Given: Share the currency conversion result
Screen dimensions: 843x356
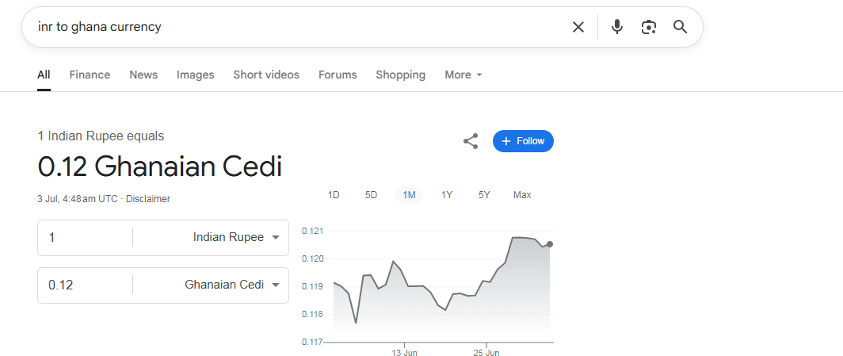Looking at the screenshot, I should click(471, 141).
